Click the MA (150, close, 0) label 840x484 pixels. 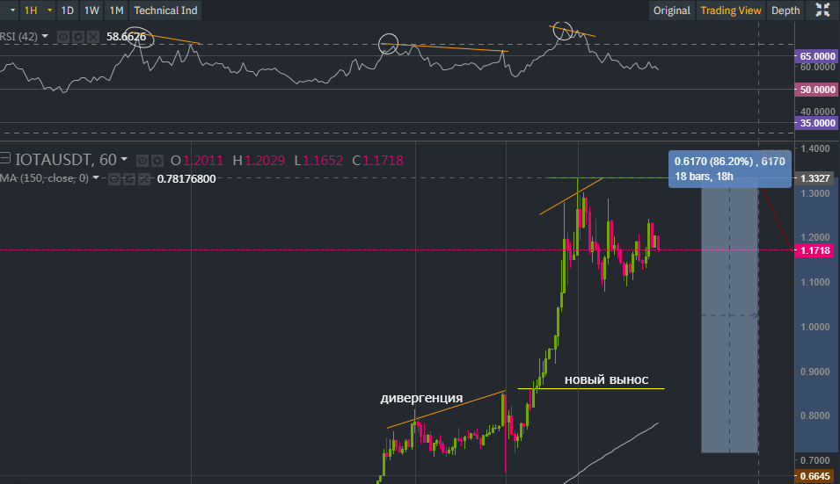pos(45,178)
